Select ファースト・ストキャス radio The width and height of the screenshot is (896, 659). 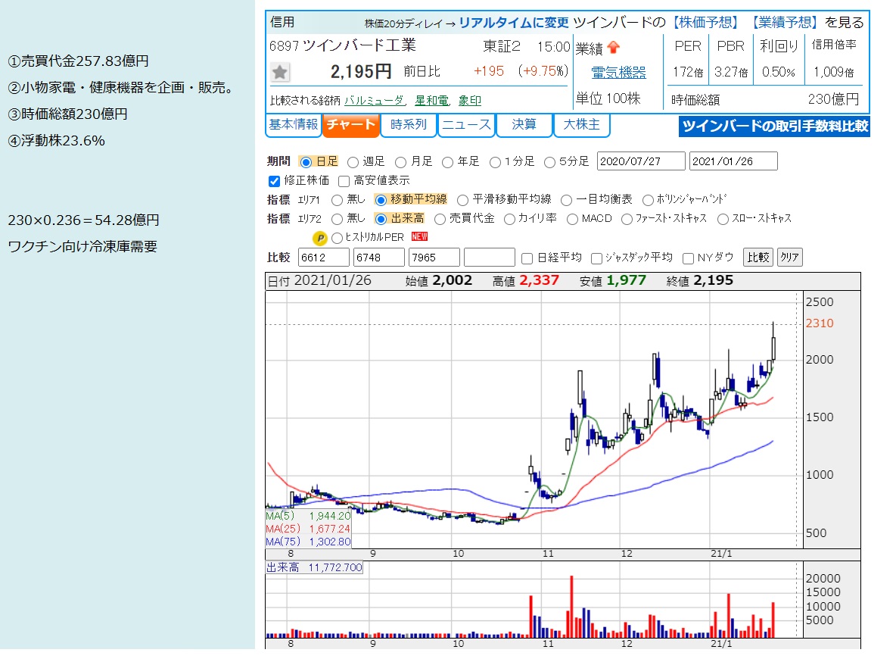coord(627,219)
